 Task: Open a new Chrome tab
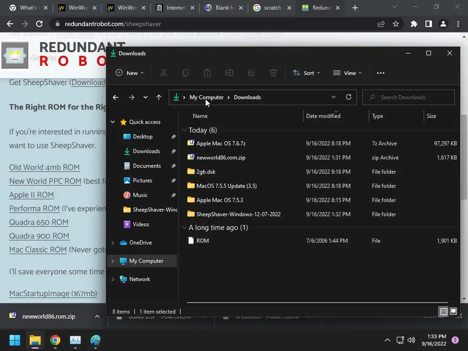[x=355, y=8]
